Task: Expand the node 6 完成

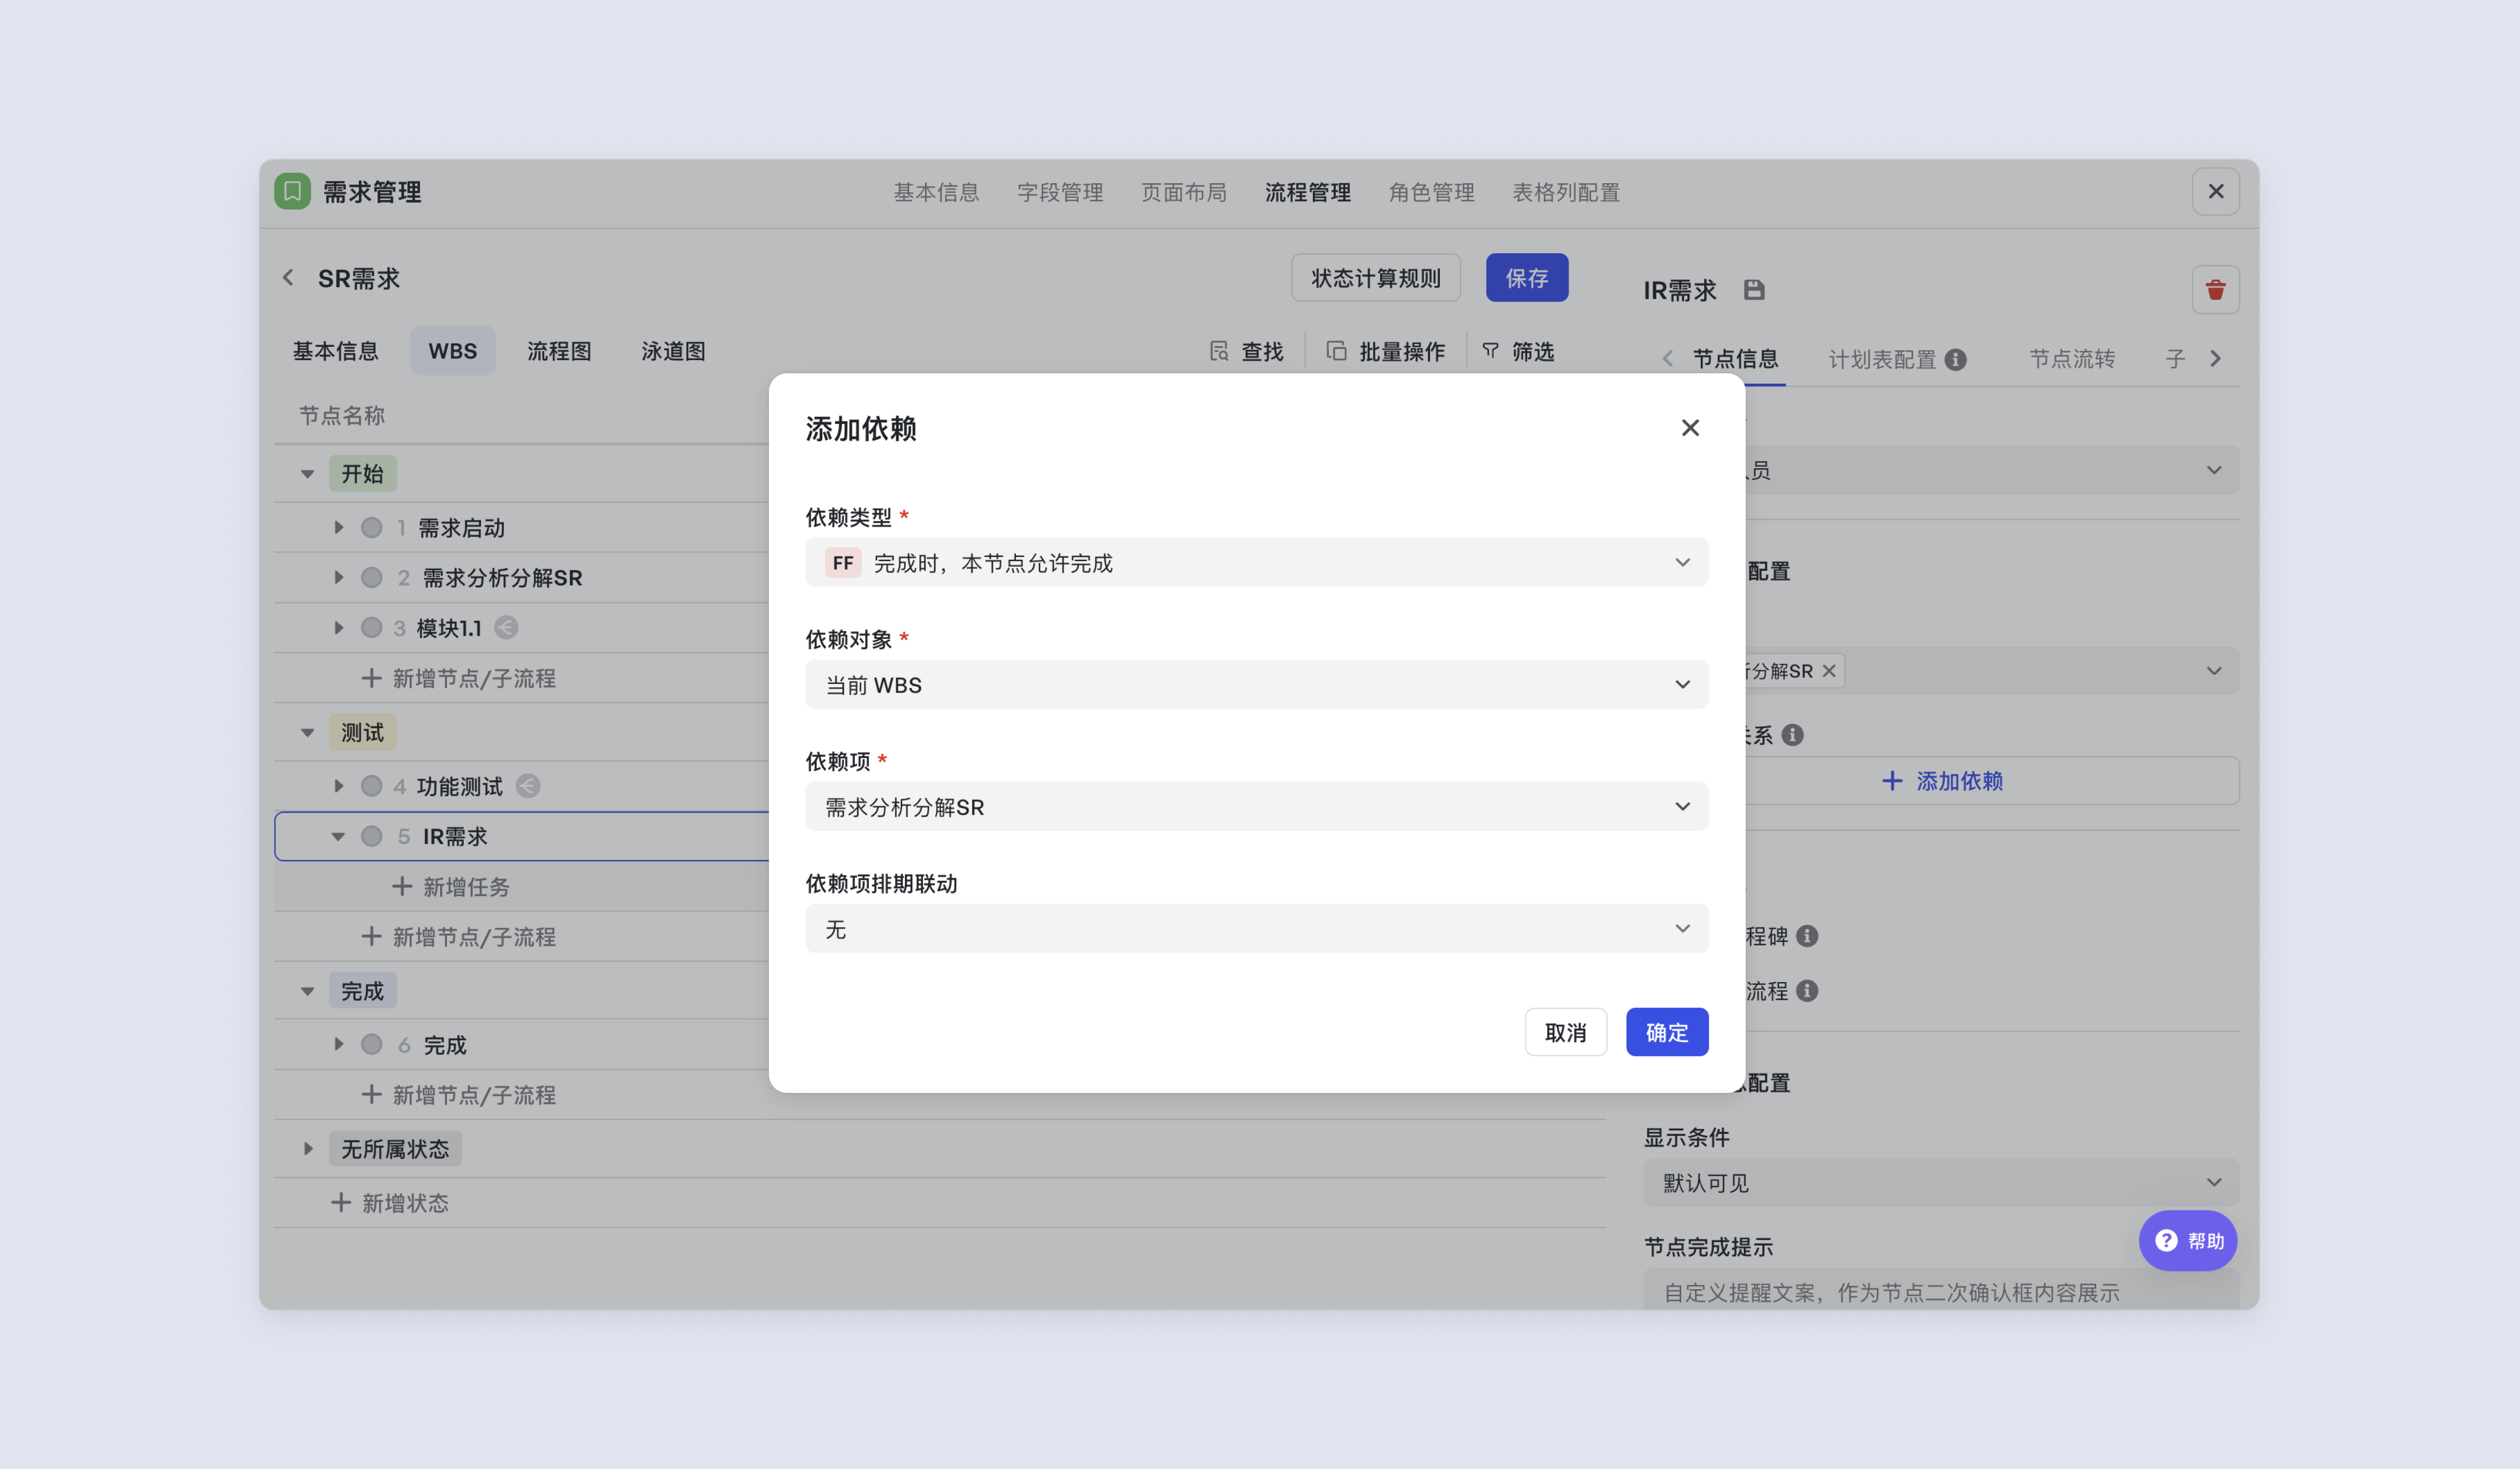Action: pyautogui.click(x=338, y=1043)
